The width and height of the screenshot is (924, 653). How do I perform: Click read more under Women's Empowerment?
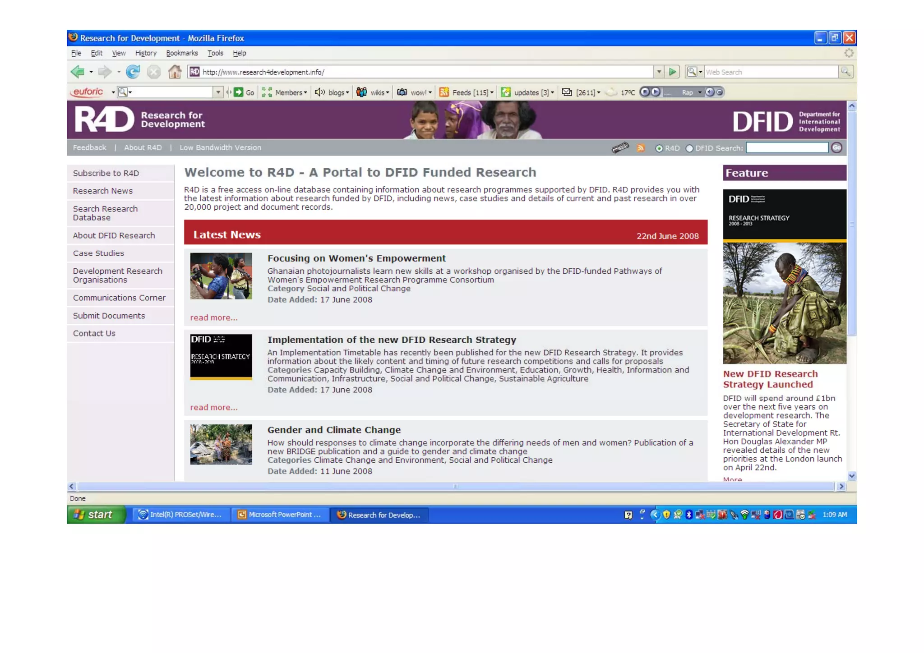[x=214, y=317]
